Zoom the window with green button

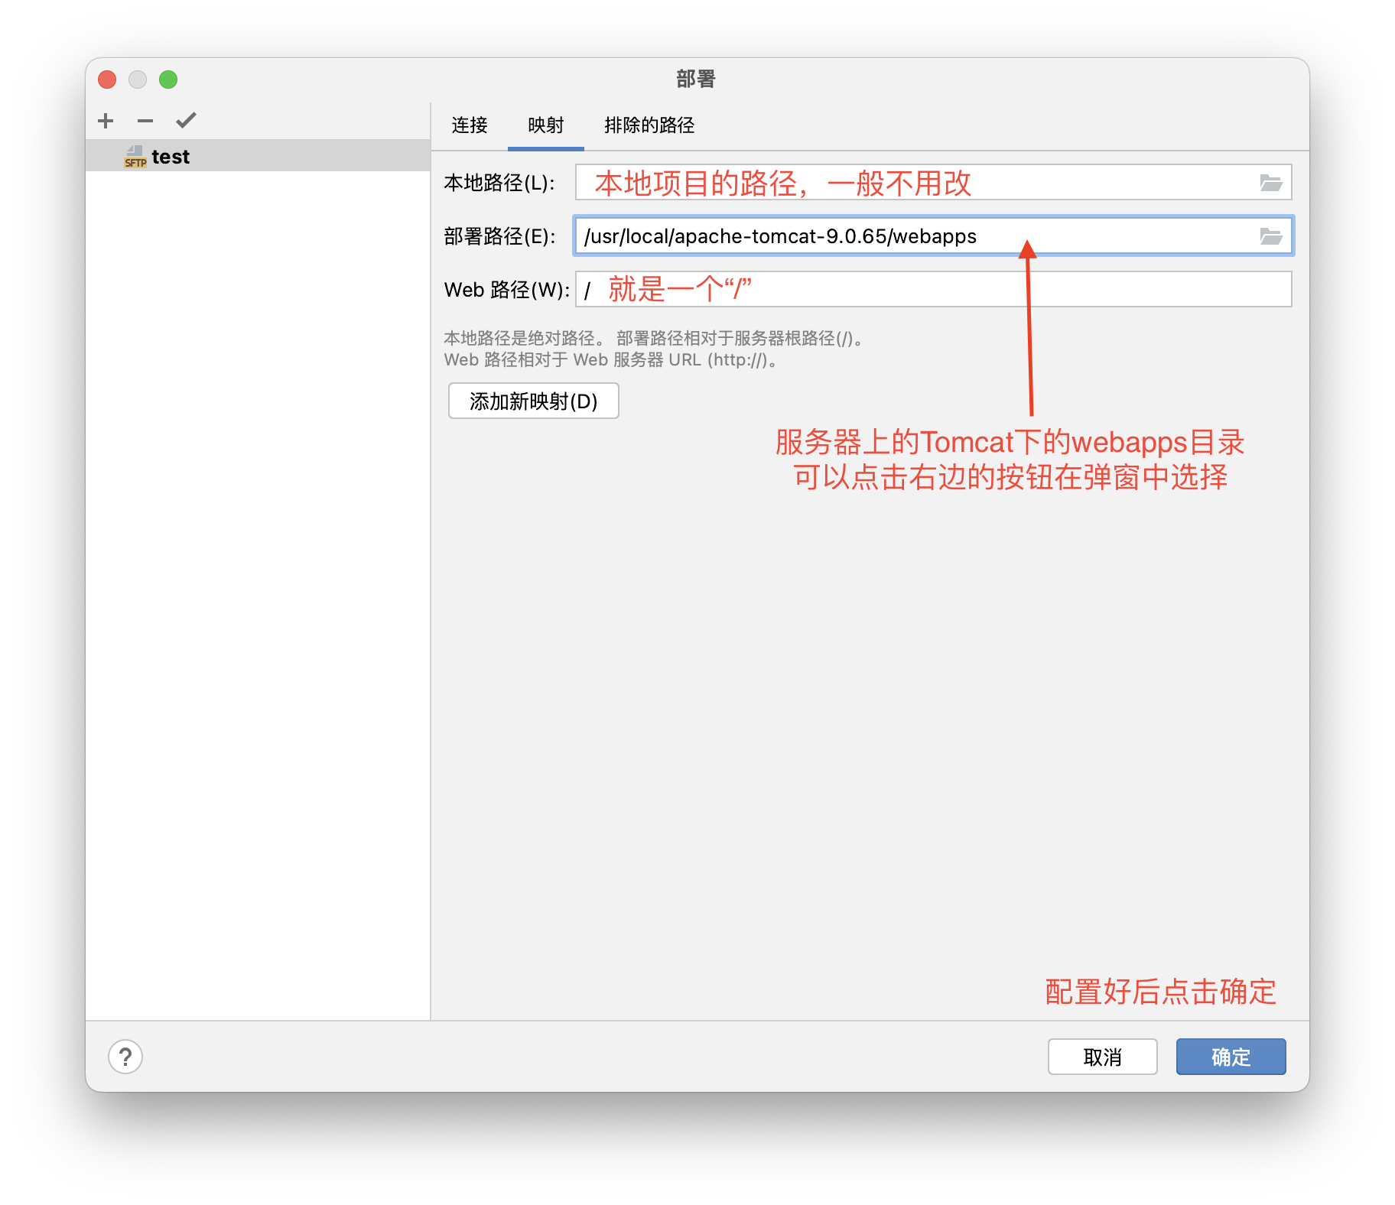168,80
